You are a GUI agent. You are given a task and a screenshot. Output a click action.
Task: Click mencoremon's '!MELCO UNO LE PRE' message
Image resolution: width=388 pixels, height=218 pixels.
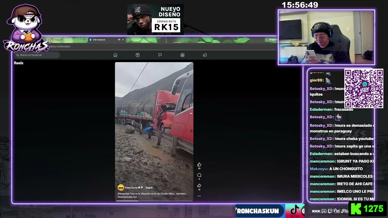[x=342, y=191]
